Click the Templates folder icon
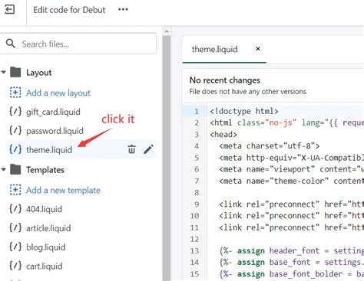This screenshot has width=364, height=281. 15,169
